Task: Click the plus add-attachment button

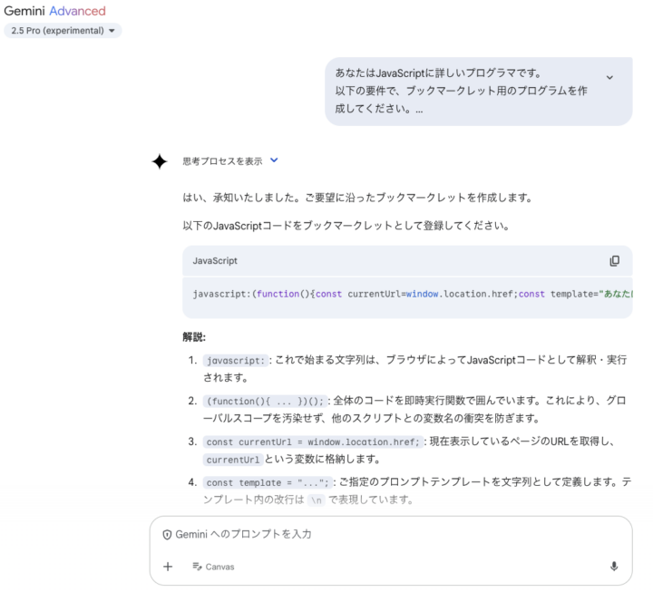Action: click(168, 567)
